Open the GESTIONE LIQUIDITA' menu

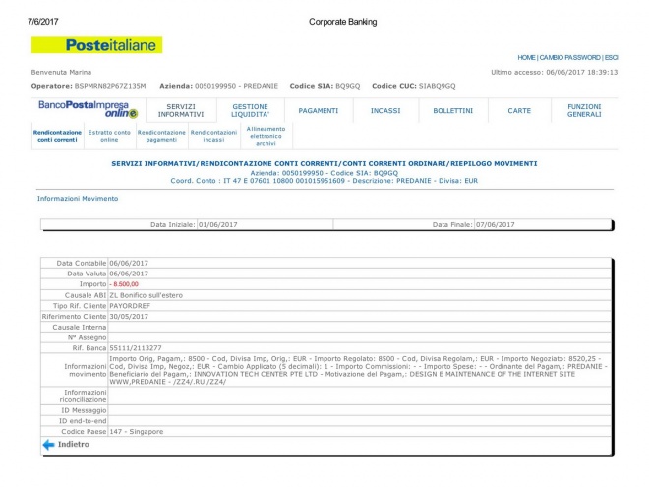click(250, 110)
